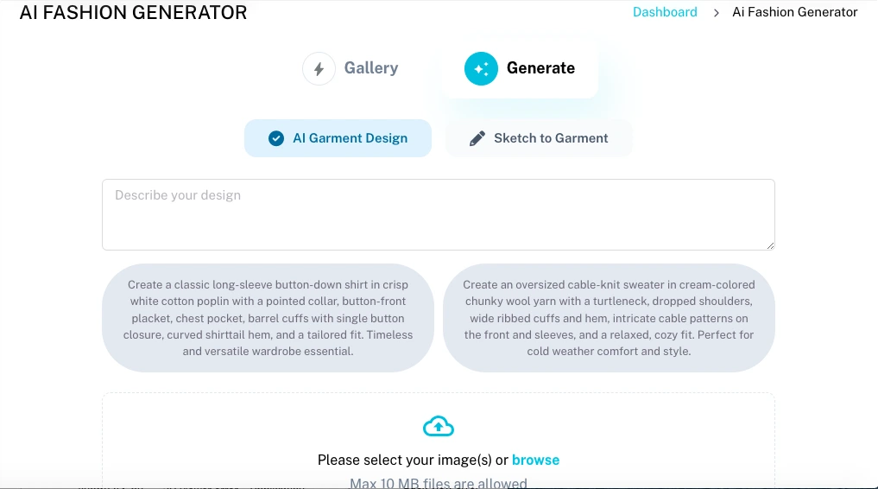Click the breadcrumb chevron separator
This screenshot has width=878, height=489.
click(x=716, y=13)
